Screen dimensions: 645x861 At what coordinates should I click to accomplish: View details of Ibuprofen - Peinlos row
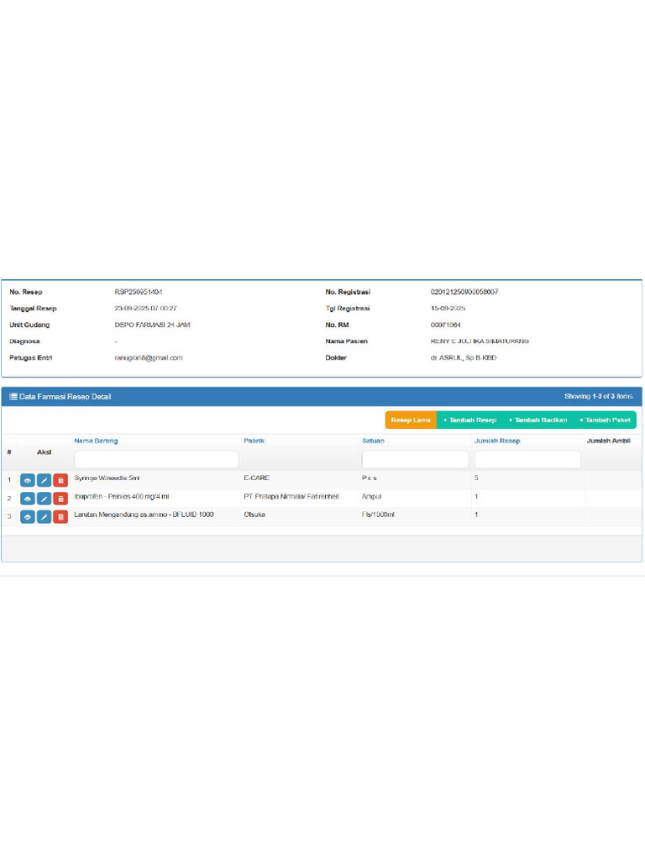pos(28,499)
